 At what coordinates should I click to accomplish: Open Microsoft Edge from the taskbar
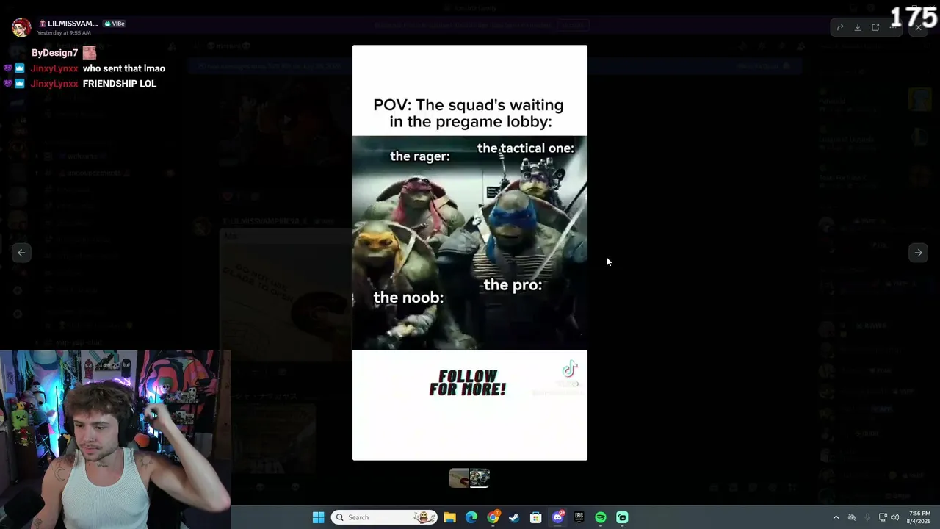pos(471,517)
